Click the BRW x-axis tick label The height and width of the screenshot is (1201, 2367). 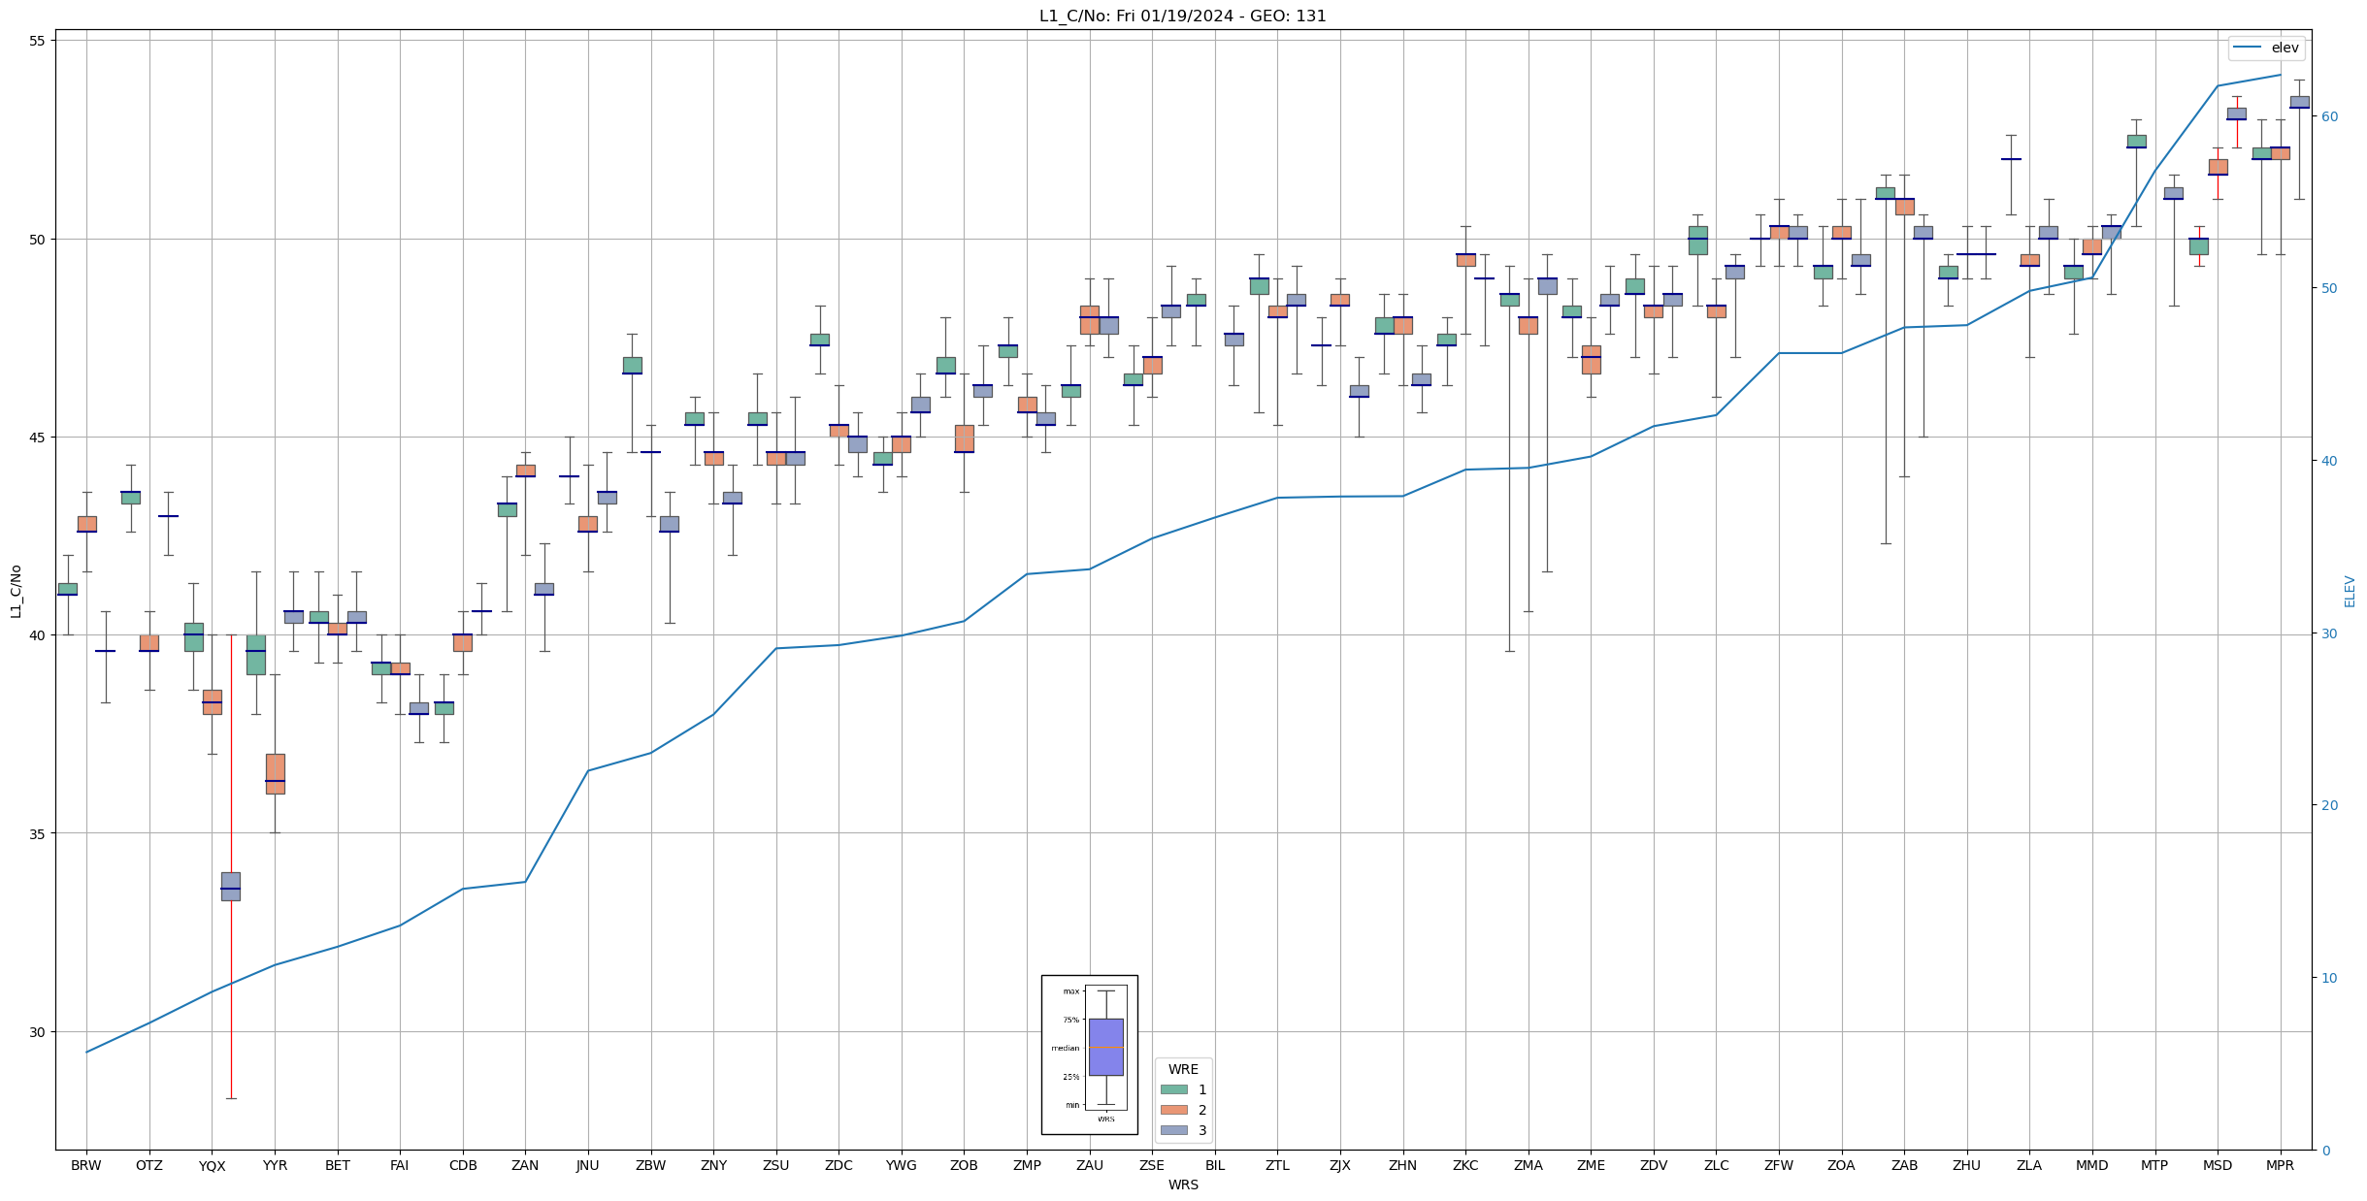tap(86, 1166)
